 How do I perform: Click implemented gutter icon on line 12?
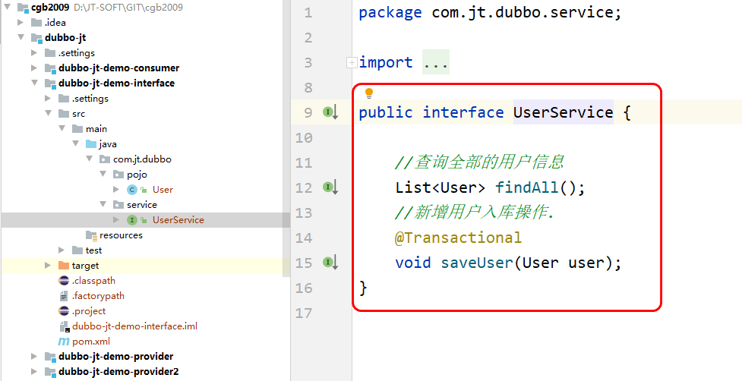click(330, 187)
